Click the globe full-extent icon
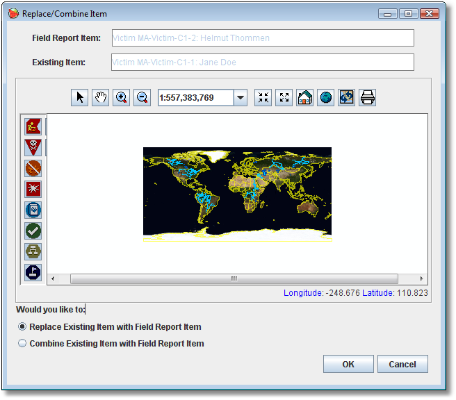 [x=325, y=98]
